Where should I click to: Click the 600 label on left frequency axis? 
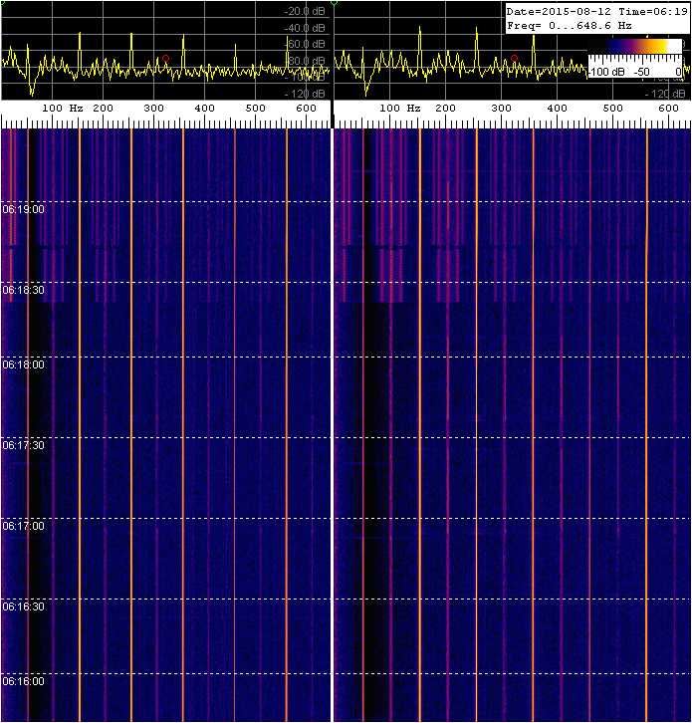(306, 109)
